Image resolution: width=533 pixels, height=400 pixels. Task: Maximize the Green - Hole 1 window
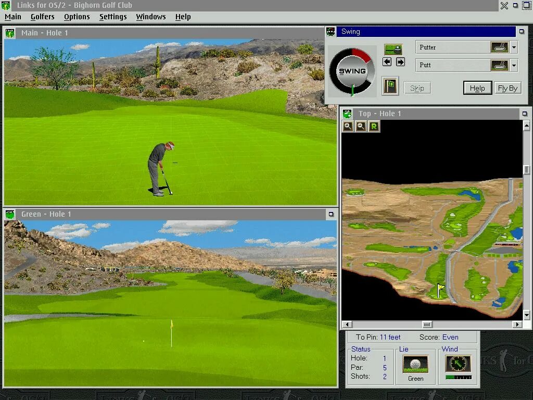pos(331,214)
